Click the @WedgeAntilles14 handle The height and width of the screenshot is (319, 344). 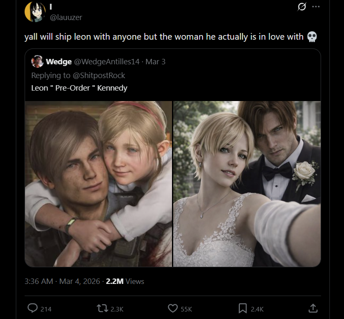point(107,62)
